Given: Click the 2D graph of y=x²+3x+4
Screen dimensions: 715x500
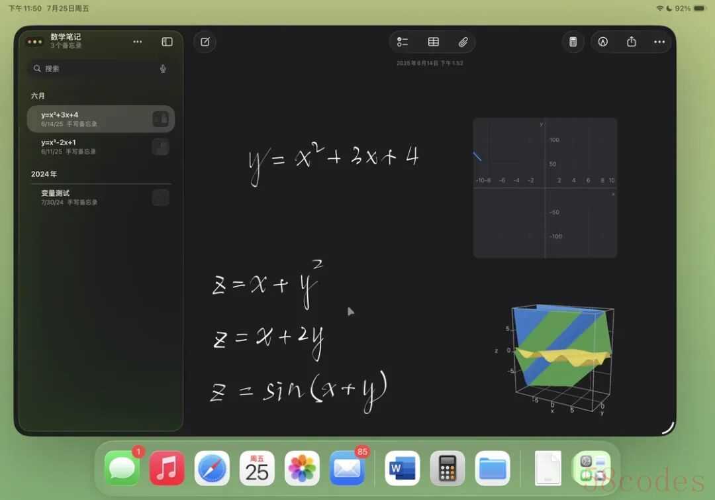Looking at the screenshot, I should pyautogui.click(x=545, y=188).
